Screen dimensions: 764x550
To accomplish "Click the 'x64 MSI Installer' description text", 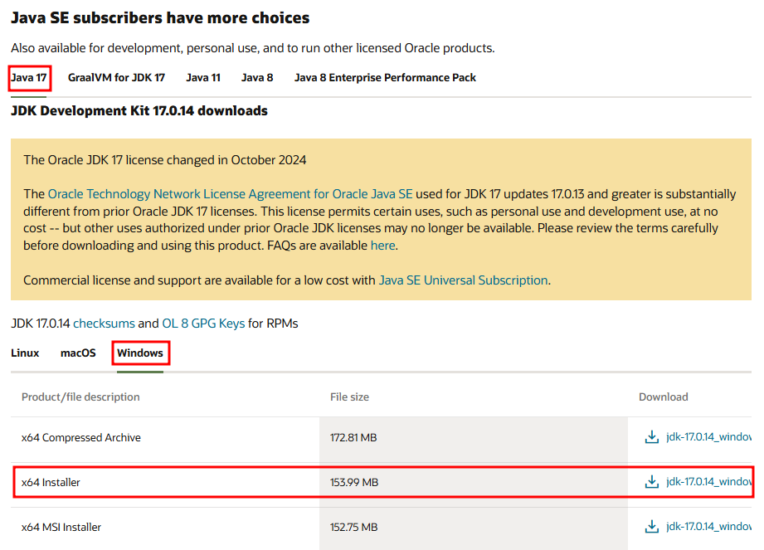I will click(61, 527).
